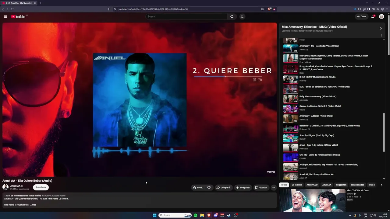Reload the page in the browser
This screenshot has width=390, height=219.
pyautogui.click(x=12, y=9)
